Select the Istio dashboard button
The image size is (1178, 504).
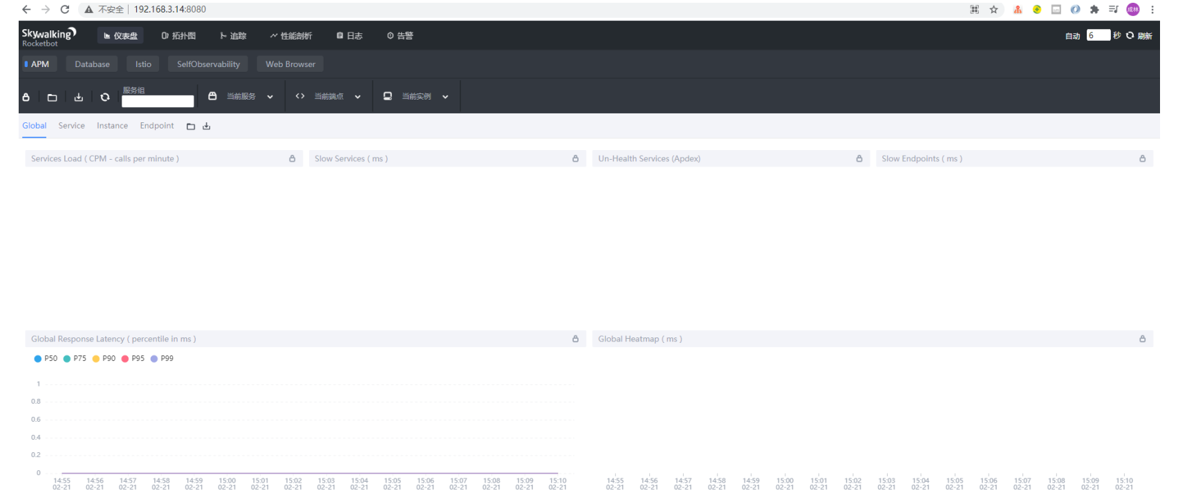pyautogui.click(x=143, y=64)
